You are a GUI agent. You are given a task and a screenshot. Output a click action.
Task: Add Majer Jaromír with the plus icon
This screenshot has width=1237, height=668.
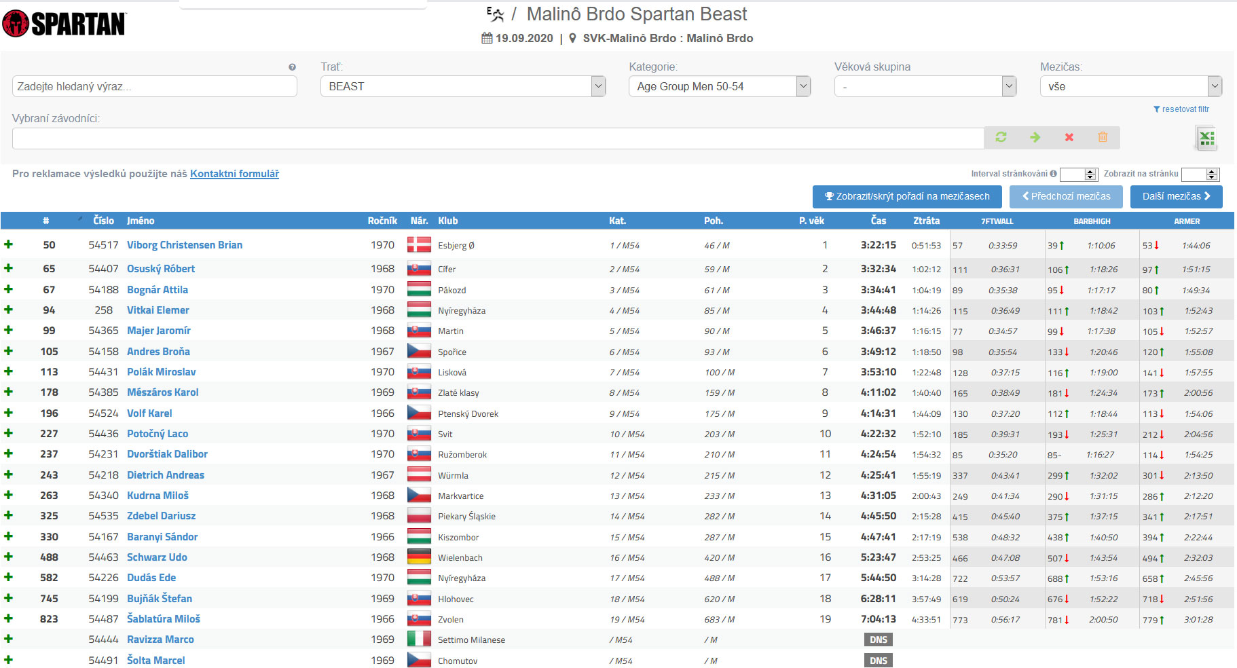8,330
